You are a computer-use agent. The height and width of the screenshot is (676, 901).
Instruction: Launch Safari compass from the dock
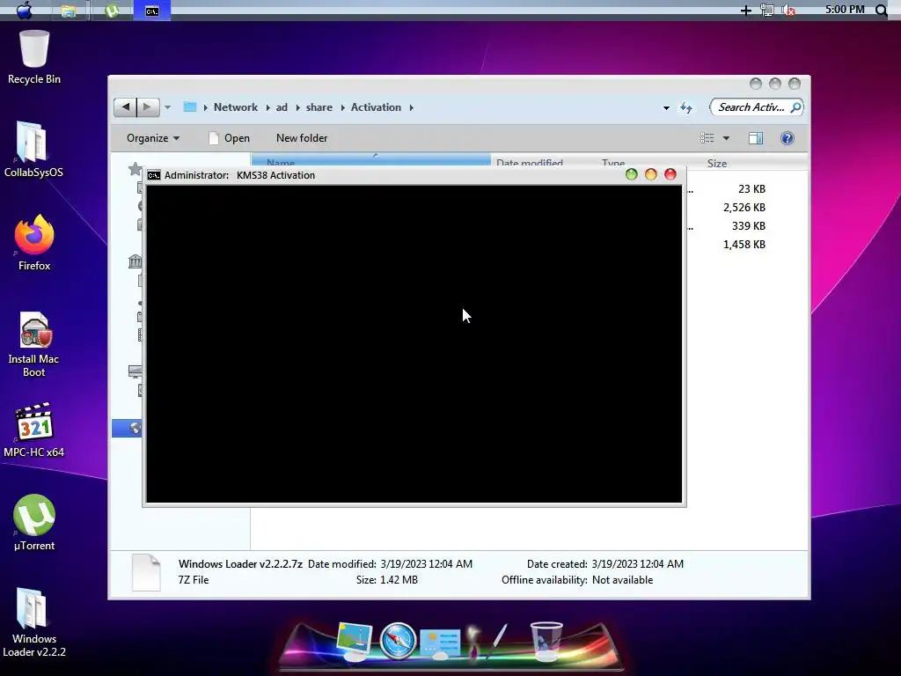point(398,641)
